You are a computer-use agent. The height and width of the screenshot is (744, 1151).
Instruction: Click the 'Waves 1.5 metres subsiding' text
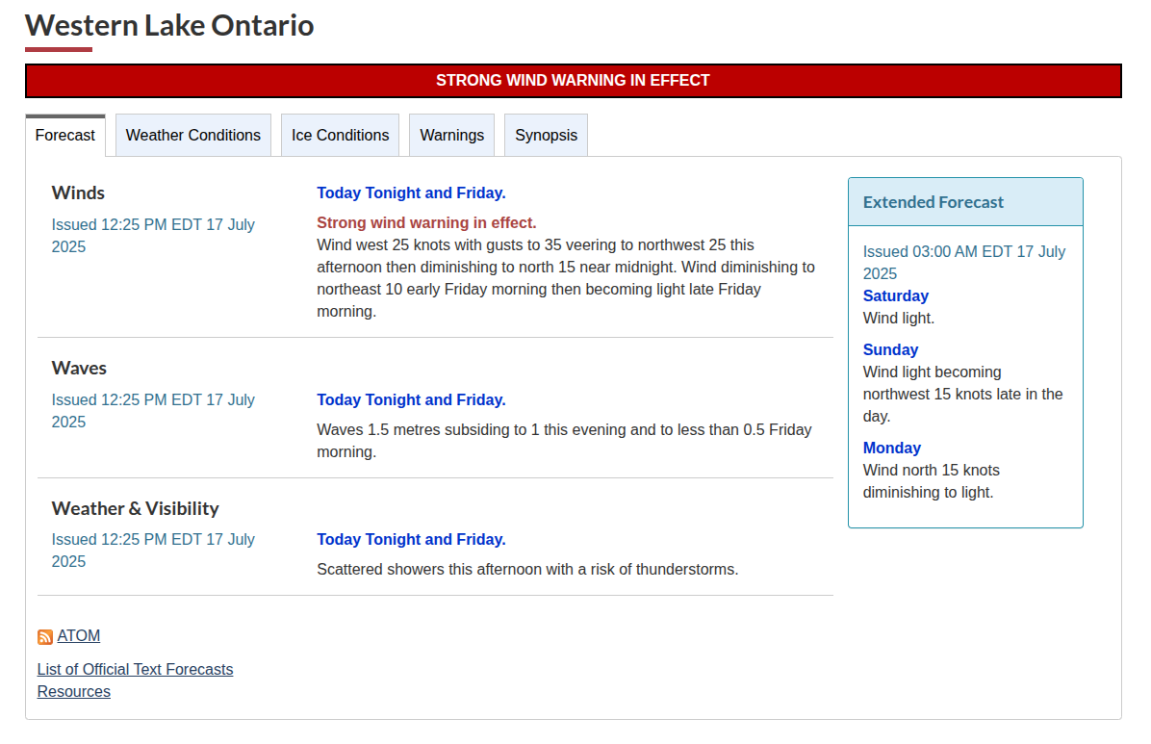(x=564, y=441)
